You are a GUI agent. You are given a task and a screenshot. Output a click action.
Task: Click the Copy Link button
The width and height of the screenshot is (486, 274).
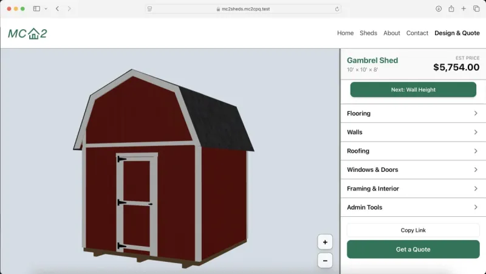pyautogui.click(x=413, y=230)
